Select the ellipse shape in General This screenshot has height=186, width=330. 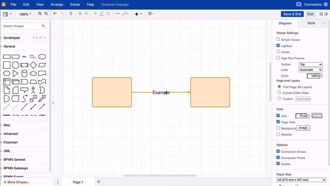(x=42, y=57)
